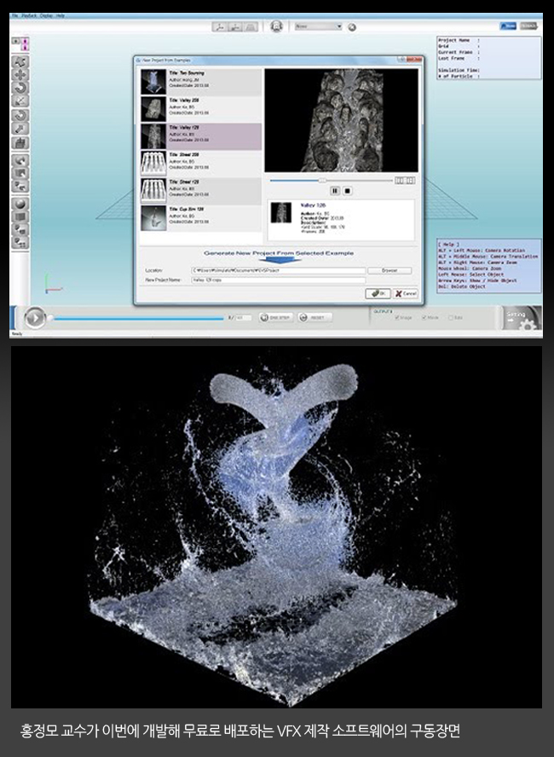Image resolution: width=554 pixels, height=757 pixels.
Task: Select the Cup Sim 128 example row
Action: [x=201, y=218]
